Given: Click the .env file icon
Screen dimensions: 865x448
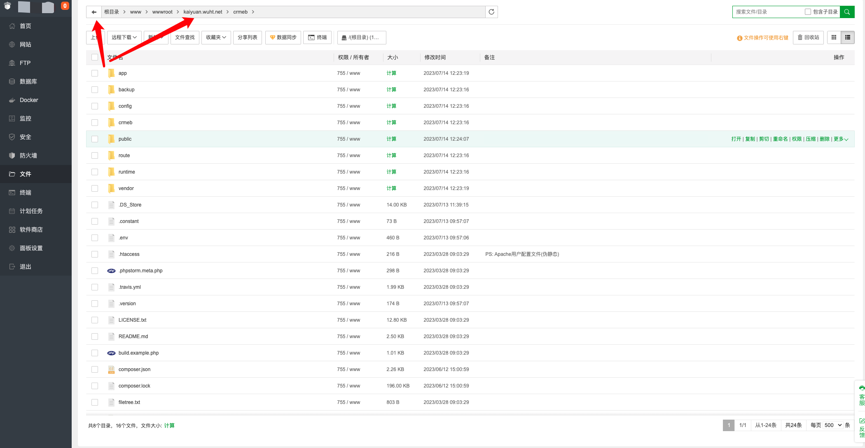Looking at the screenshot, I should [x=111, y=238].
